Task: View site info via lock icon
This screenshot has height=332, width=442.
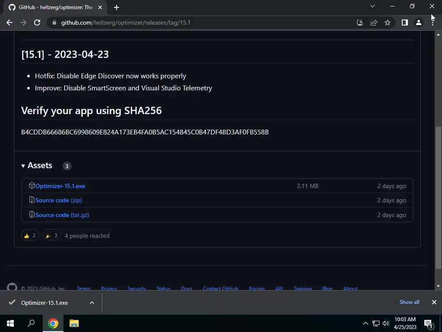Action: tap(54, 22)
